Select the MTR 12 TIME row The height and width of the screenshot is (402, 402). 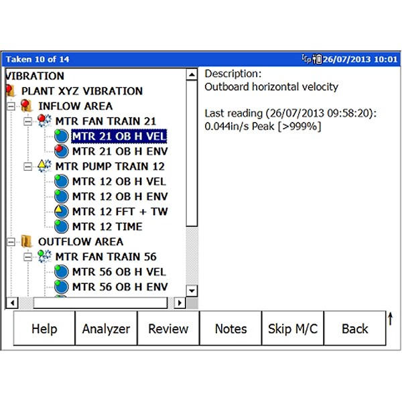click(107, 226)
